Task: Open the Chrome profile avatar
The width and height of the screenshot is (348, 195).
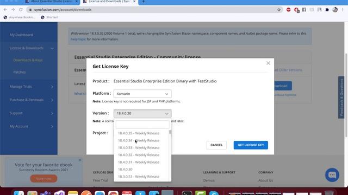Action: [x=335, y=10]
